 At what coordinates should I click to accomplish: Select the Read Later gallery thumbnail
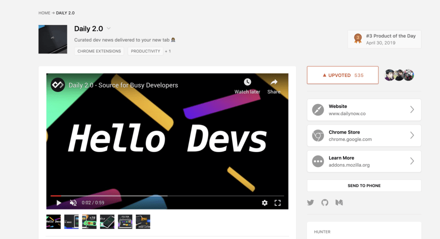tap(143, 221)
